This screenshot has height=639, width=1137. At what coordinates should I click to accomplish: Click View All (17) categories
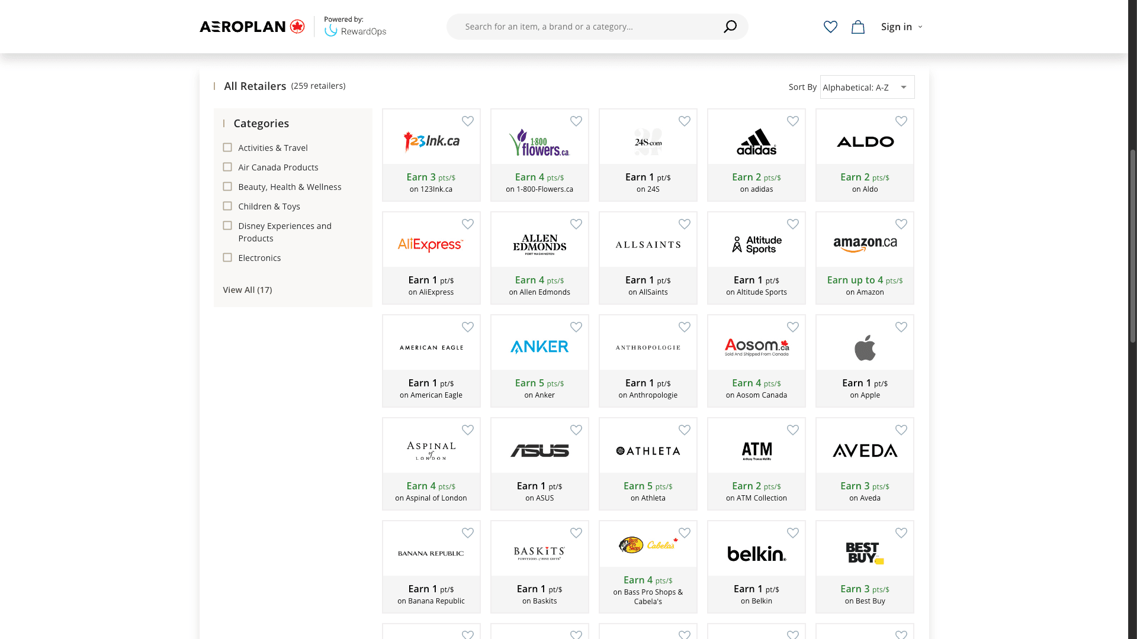[248, 290]
